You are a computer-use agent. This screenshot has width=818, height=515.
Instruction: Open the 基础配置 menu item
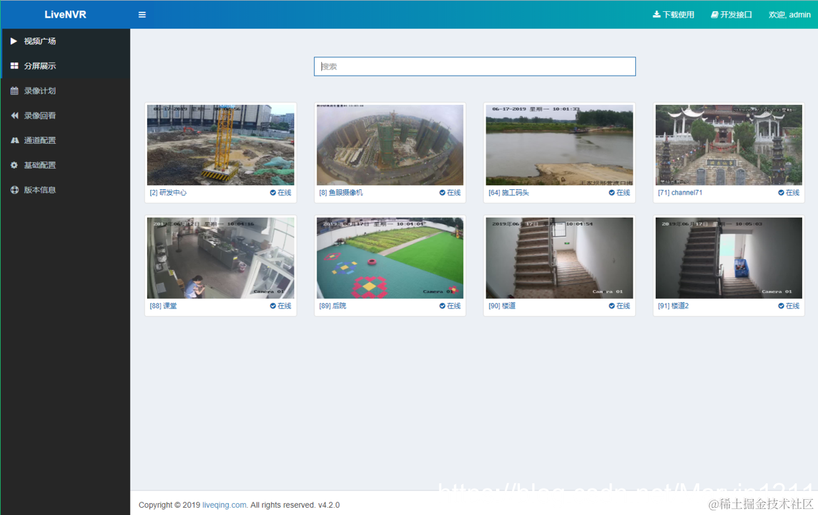(65, 166)
